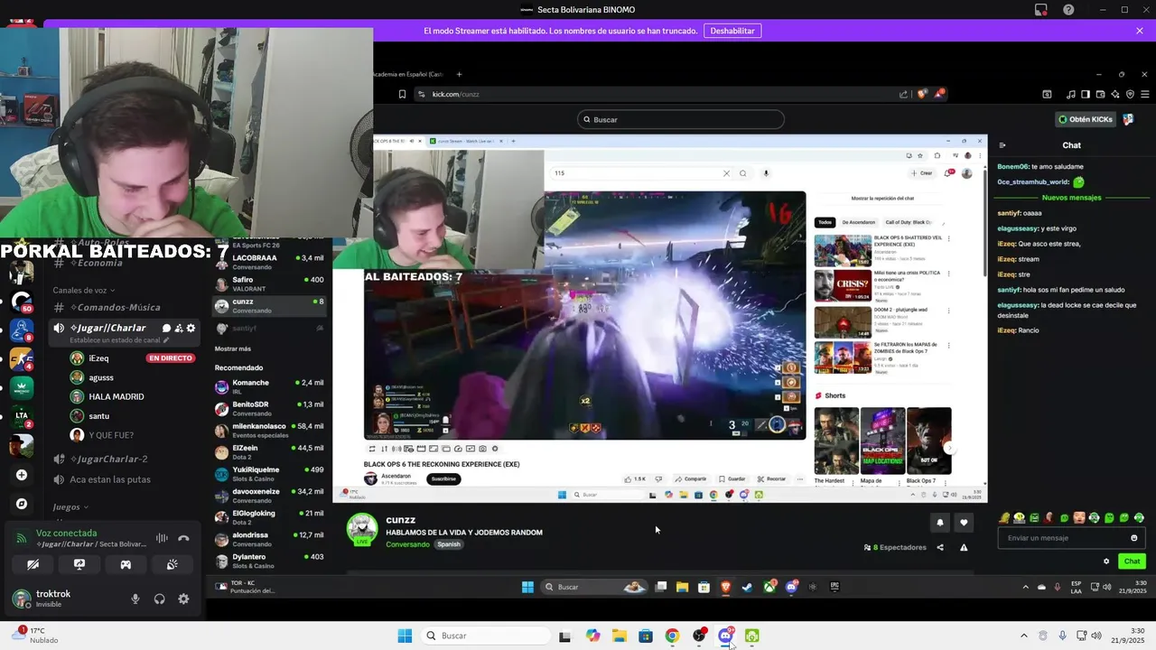Screen dimensions: 1156x650
Task: Click Windows taskbar Buscar search box
Action: [x=485, y=636]
